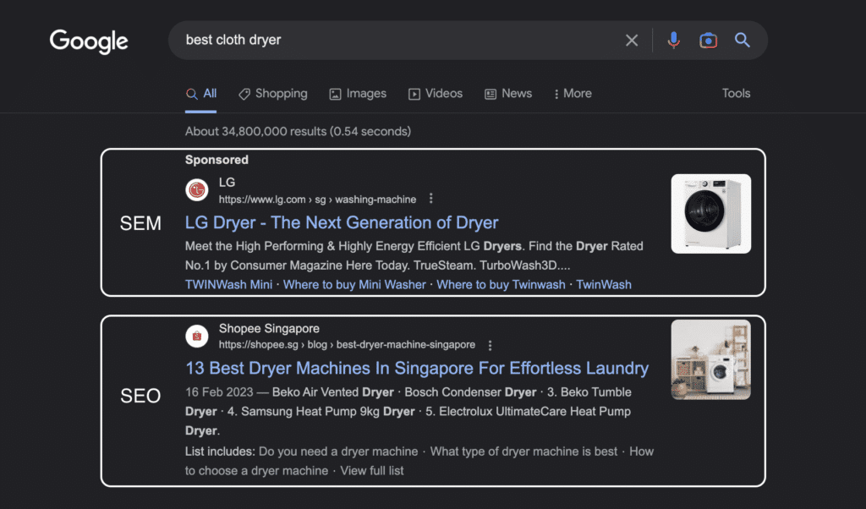This screenshot has height=509, width=866.
Task: Click the magnifying glass search button
Action: click(x=743, y=41)
